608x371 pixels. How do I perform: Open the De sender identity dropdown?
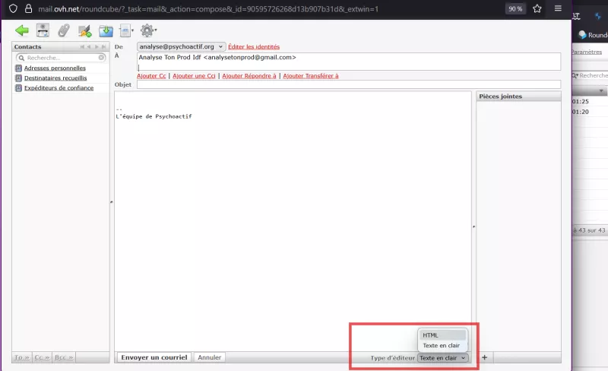click(x=181, y=46)
